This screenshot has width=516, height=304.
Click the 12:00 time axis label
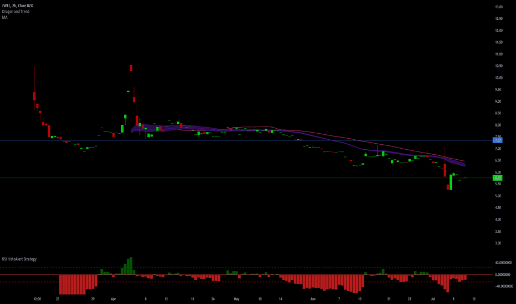[x=37, y=299]
